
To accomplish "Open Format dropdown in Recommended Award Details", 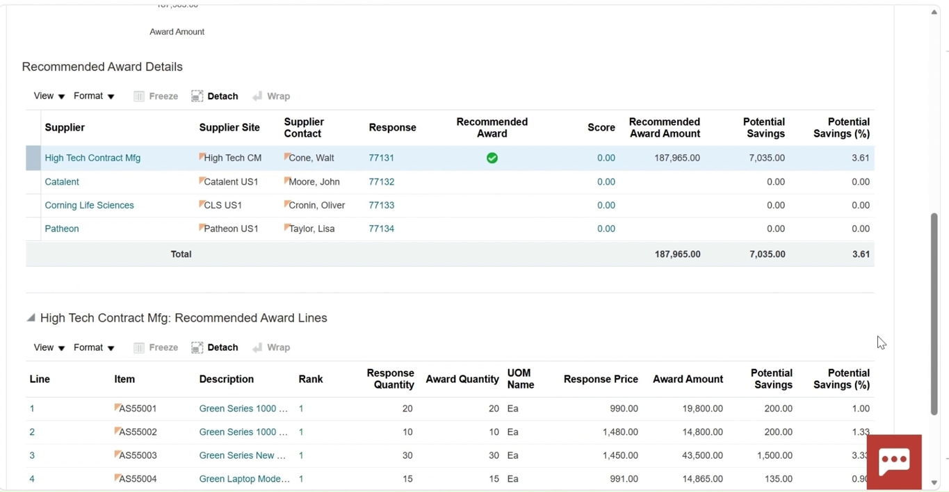I will (x=94, y=96).
